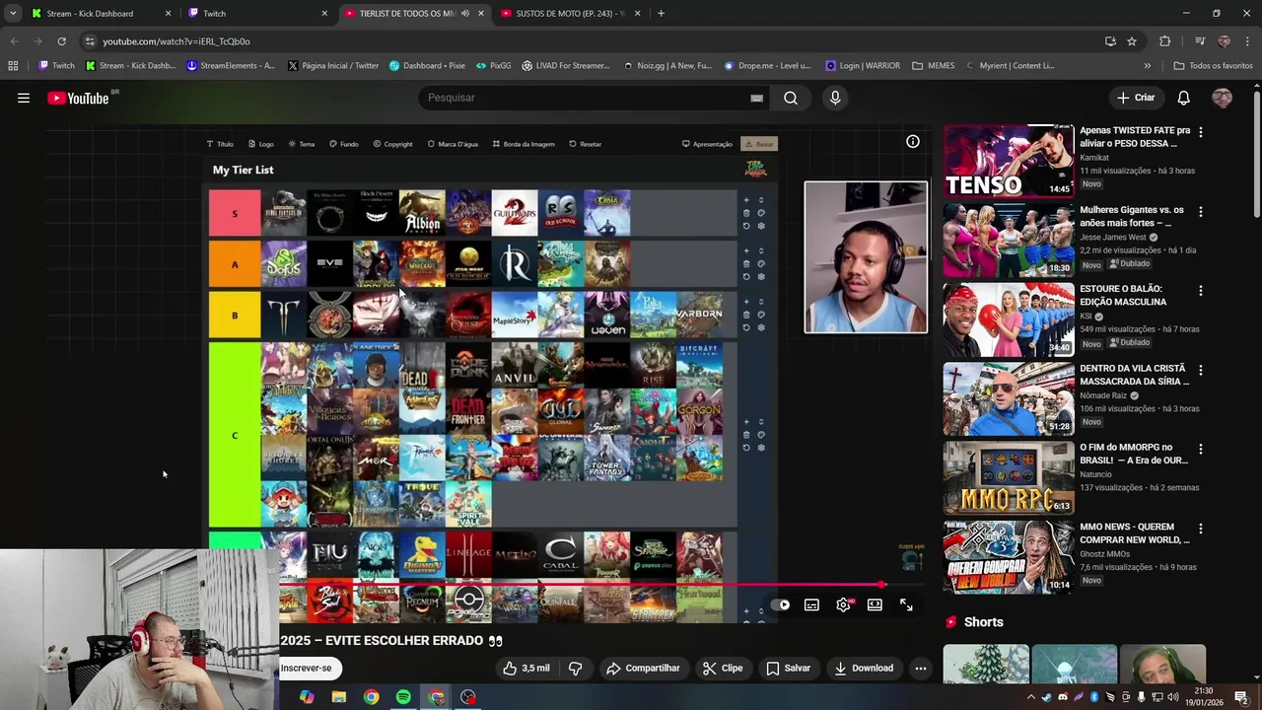Open Chrome apps grid in bookmarks bar
The height and width of the screenshot is (710, 1262).
point(13,66)
